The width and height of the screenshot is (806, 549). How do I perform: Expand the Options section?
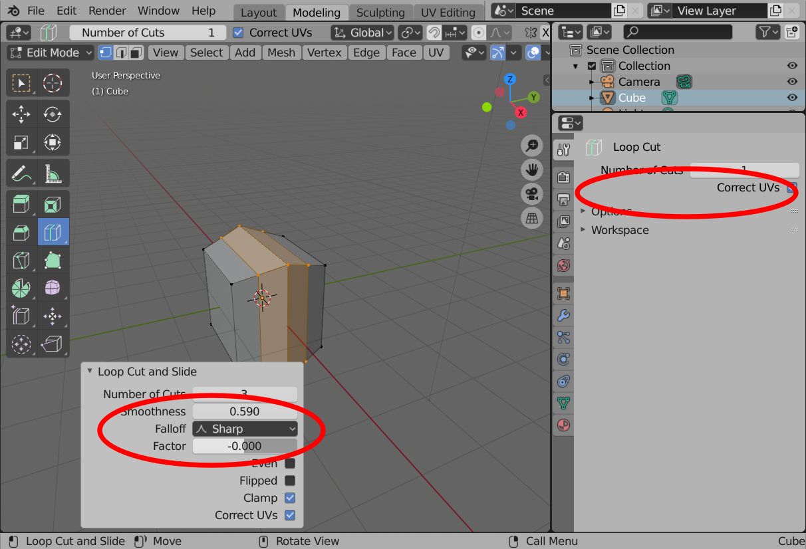(x=611, y=211)
